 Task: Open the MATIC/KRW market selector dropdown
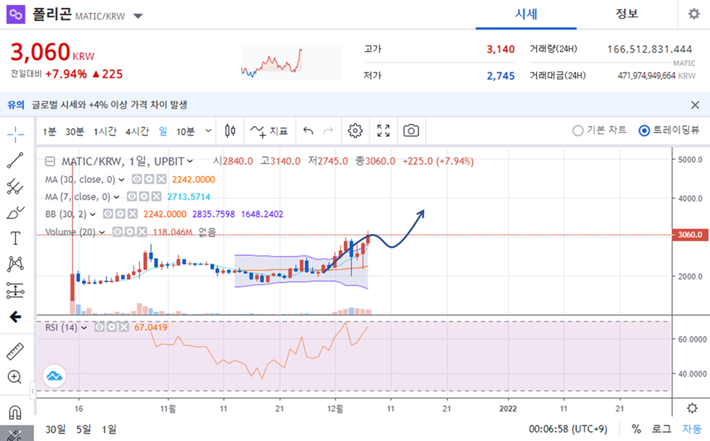click(x=138, y=16)
